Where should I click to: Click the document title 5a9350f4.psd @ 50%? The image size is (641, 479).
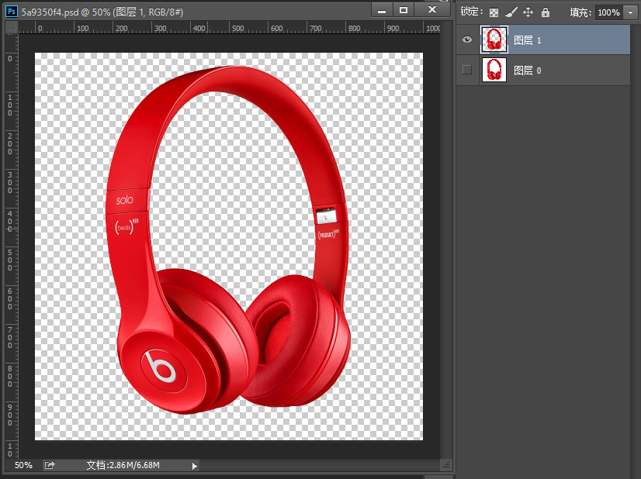point(66,12)
